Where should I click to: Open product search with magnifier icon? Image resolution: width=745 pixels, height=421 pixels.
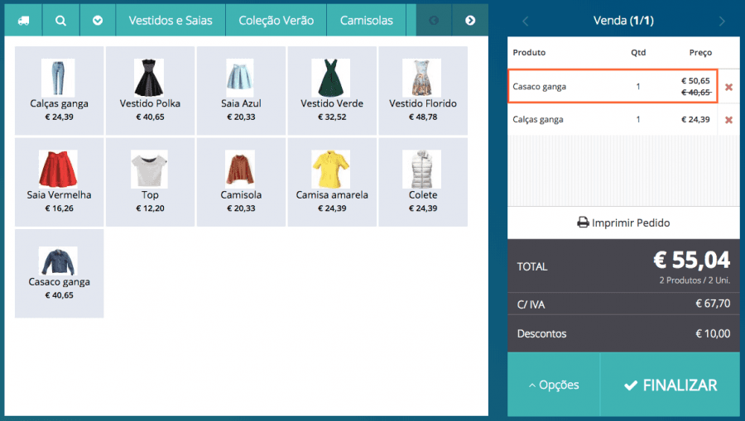point(60,20)
